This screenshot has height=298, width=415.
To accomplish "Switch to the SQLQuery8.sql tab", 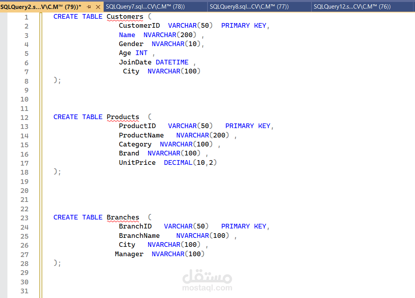I will click(249, 7).
